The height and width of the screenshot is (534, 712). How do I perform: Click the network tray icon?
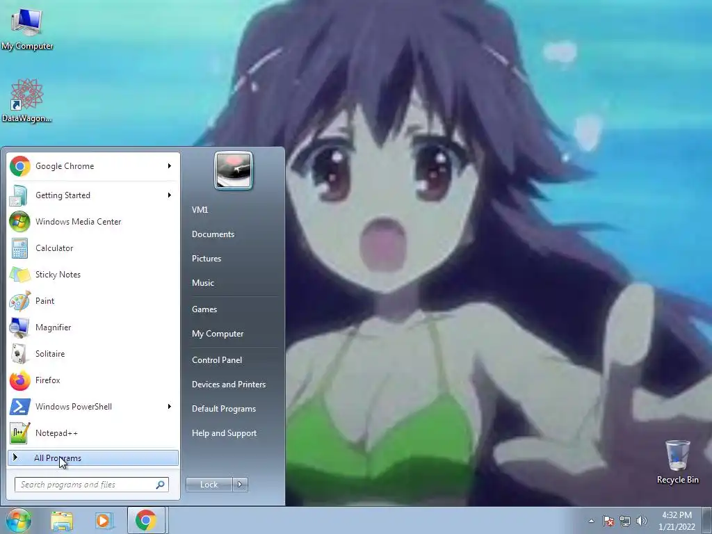(x=625, y=521)
